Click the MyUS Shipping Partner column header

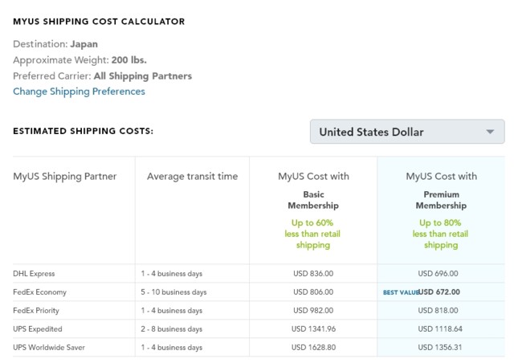click(x=65, y=177)
